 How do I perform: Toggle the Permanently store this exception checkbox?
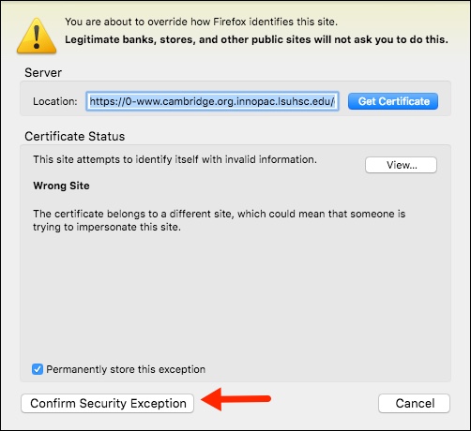click(x=38, y=369)
